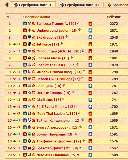Click the Рейтинг column header
The height and width of the screenshot is (160, 128).
[x=114, y=17]
